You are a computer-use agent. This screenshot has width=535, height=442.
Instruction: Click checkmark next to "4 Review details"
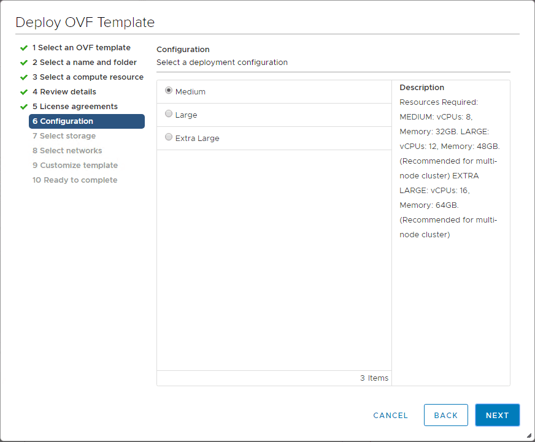point(24,91)
